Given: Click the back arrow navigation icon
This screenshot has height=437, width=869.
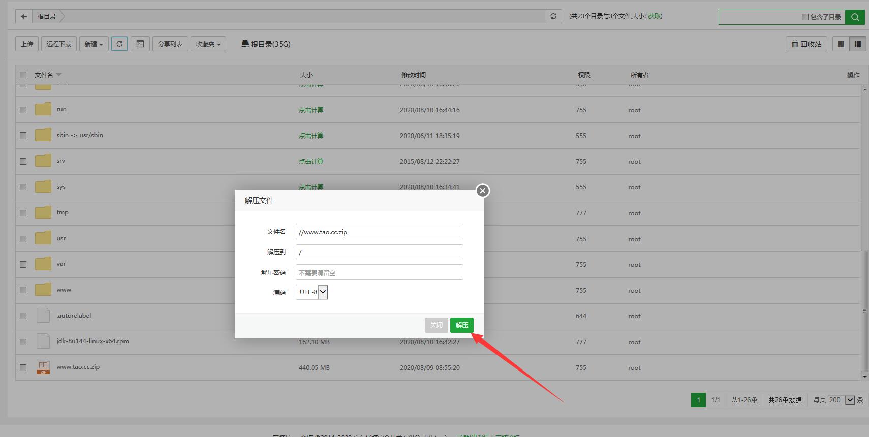Looking at the screenshot, I should pyautogui.click(x=24, y=16).
